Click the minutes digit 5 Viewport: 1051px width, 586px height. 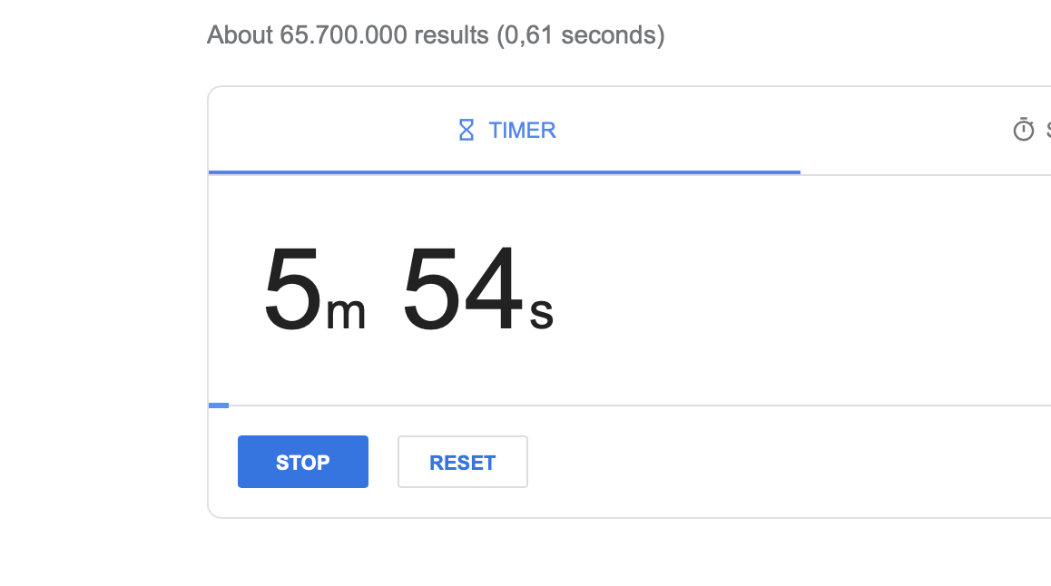coord(292,290)
